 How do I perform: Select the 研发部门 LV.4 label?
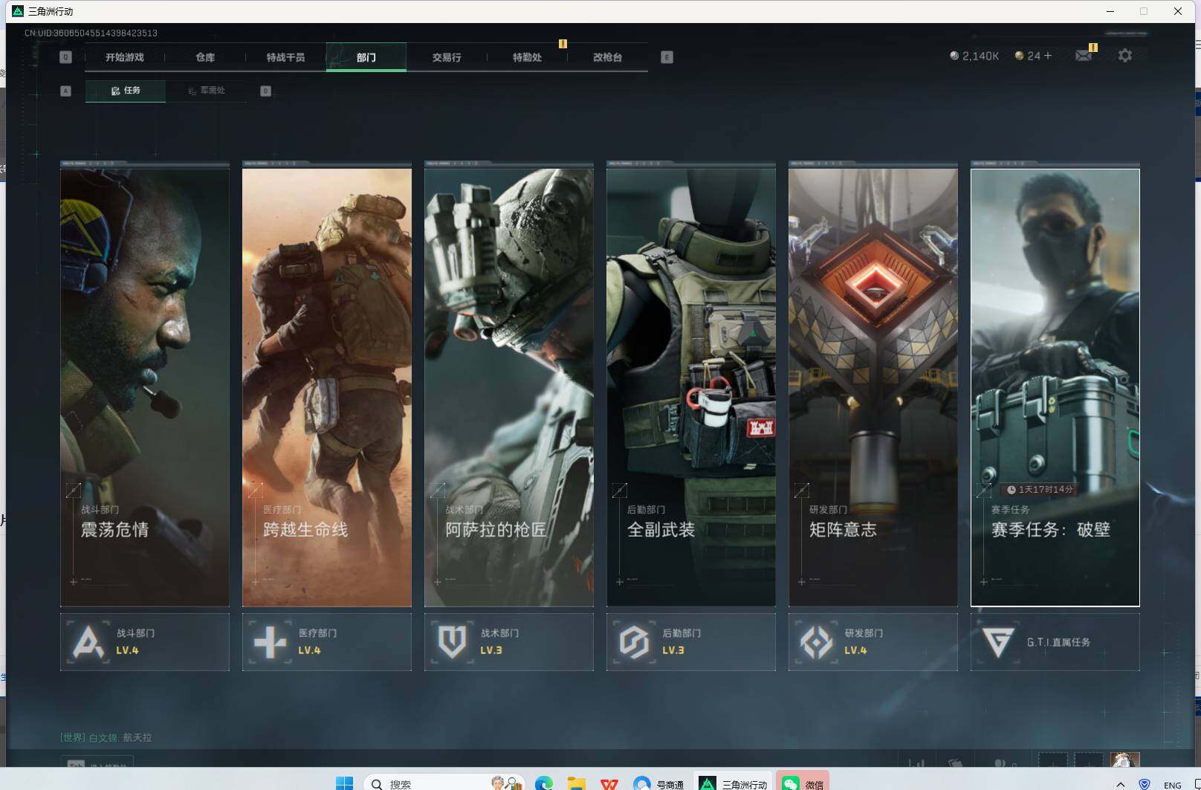point(864,641)
